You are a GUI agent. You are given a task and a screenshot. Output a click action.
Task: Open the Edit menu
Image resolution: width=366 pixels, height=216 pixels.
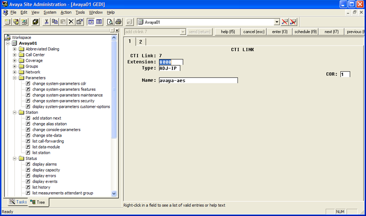[x=24, y=12]
